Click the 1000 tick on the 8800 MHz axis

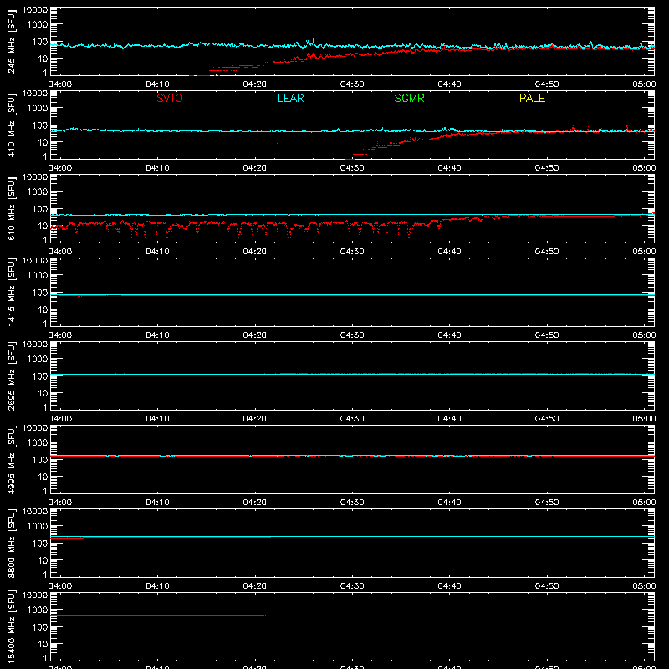[x=38, y=526]
